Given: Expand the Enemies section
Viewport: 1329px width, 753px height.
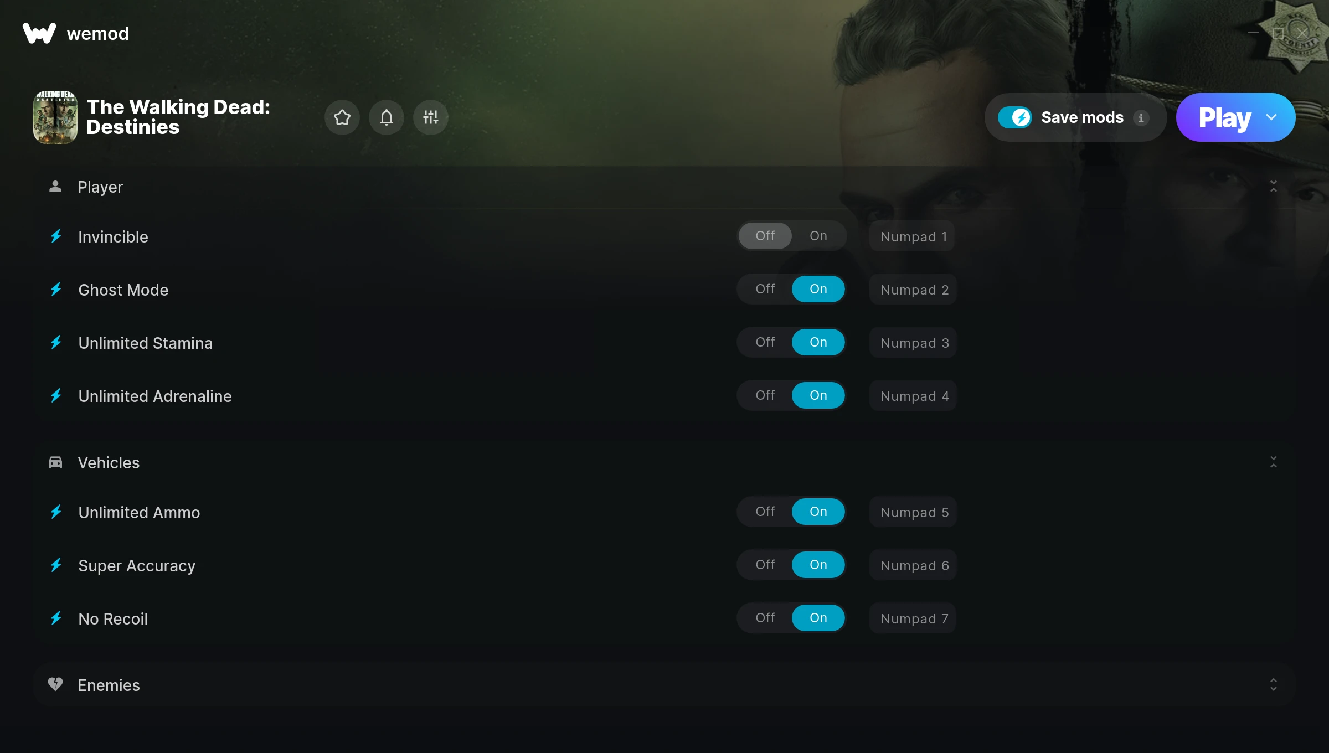Looking at the screenshot, I should click(1273, 685).
